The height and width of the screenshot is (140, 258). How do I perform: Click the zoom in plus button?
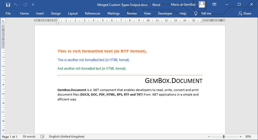pyautogui.click(x=241, y=137)
